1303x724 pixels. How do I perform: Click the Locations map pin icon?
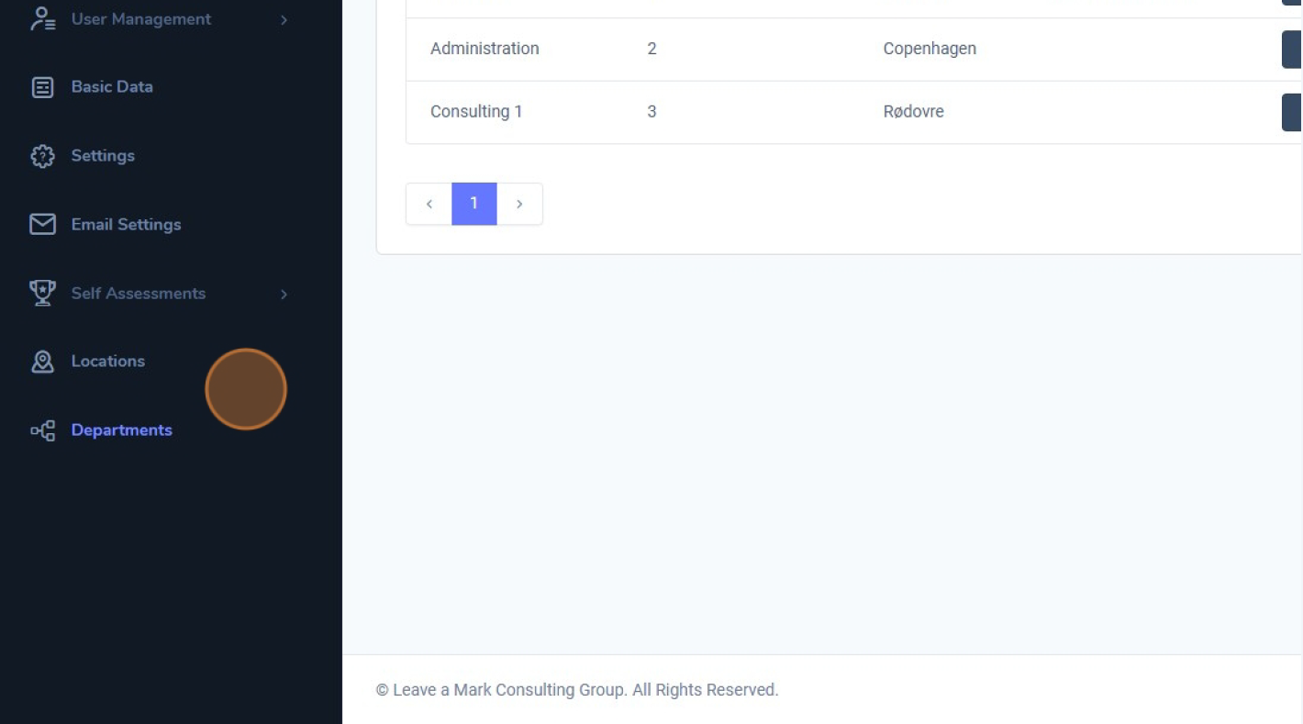pyautogui.click(x=42, y=362)
